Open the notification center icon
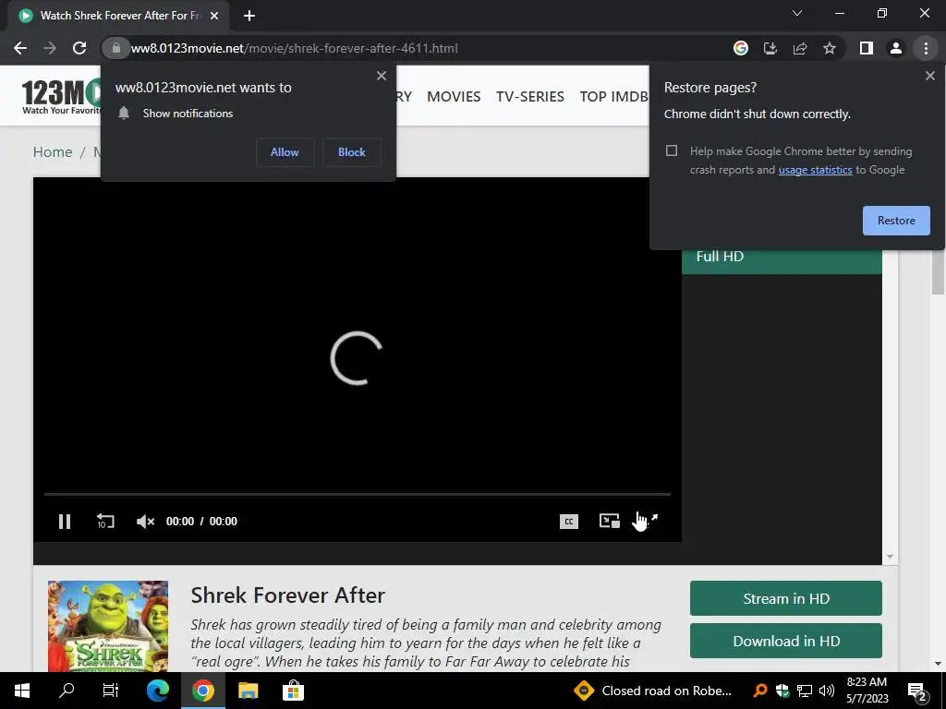Image resolution: width=946 pixels, height=709 pixels. coord(916,691)
